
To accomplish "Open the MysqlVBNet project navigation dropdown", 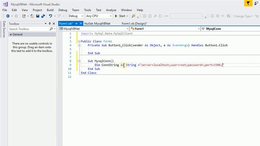I will (94, 29).
